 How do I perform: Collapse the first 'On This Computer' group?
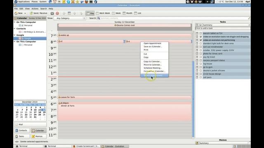tap(15, 22)
